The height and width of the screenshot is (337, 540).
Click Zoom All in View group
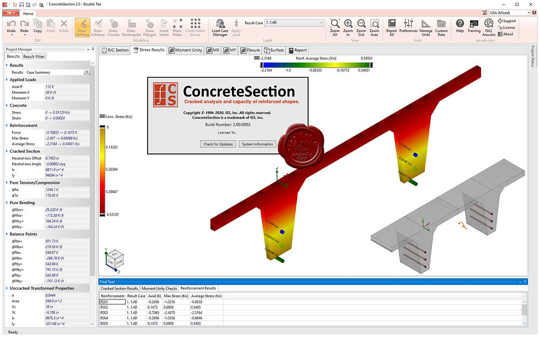(335, 28)
